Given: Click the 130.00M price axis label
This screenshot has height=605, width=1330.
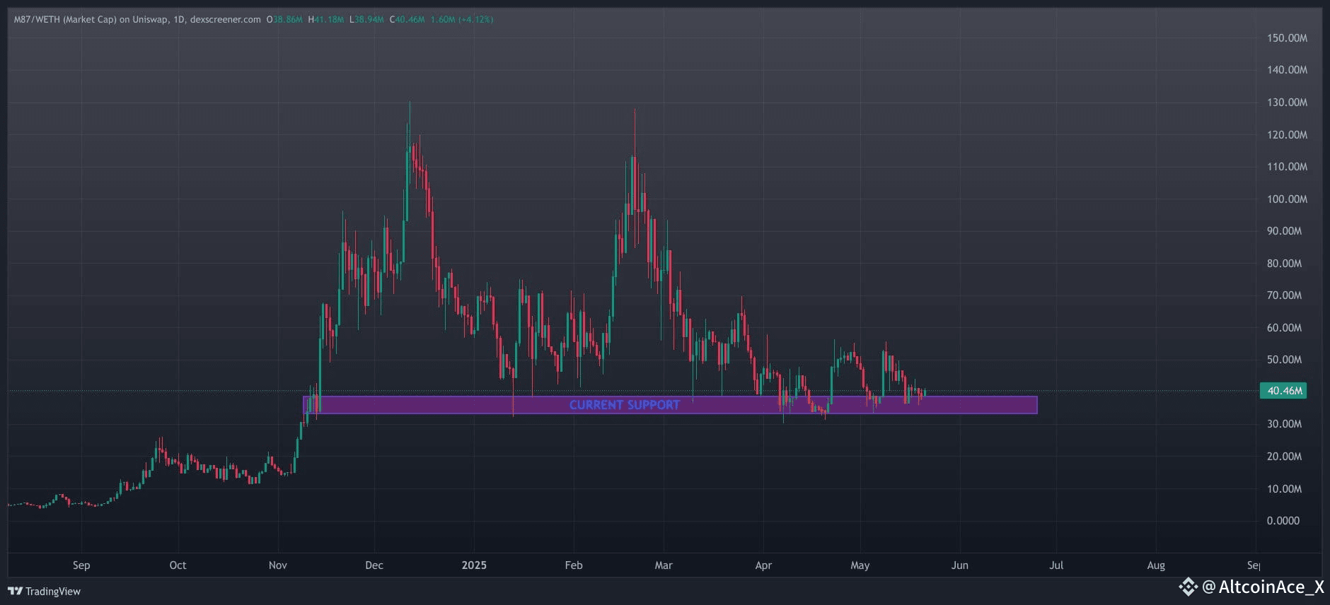Looking at the screenshot, I should click(x=1287, y=102).
